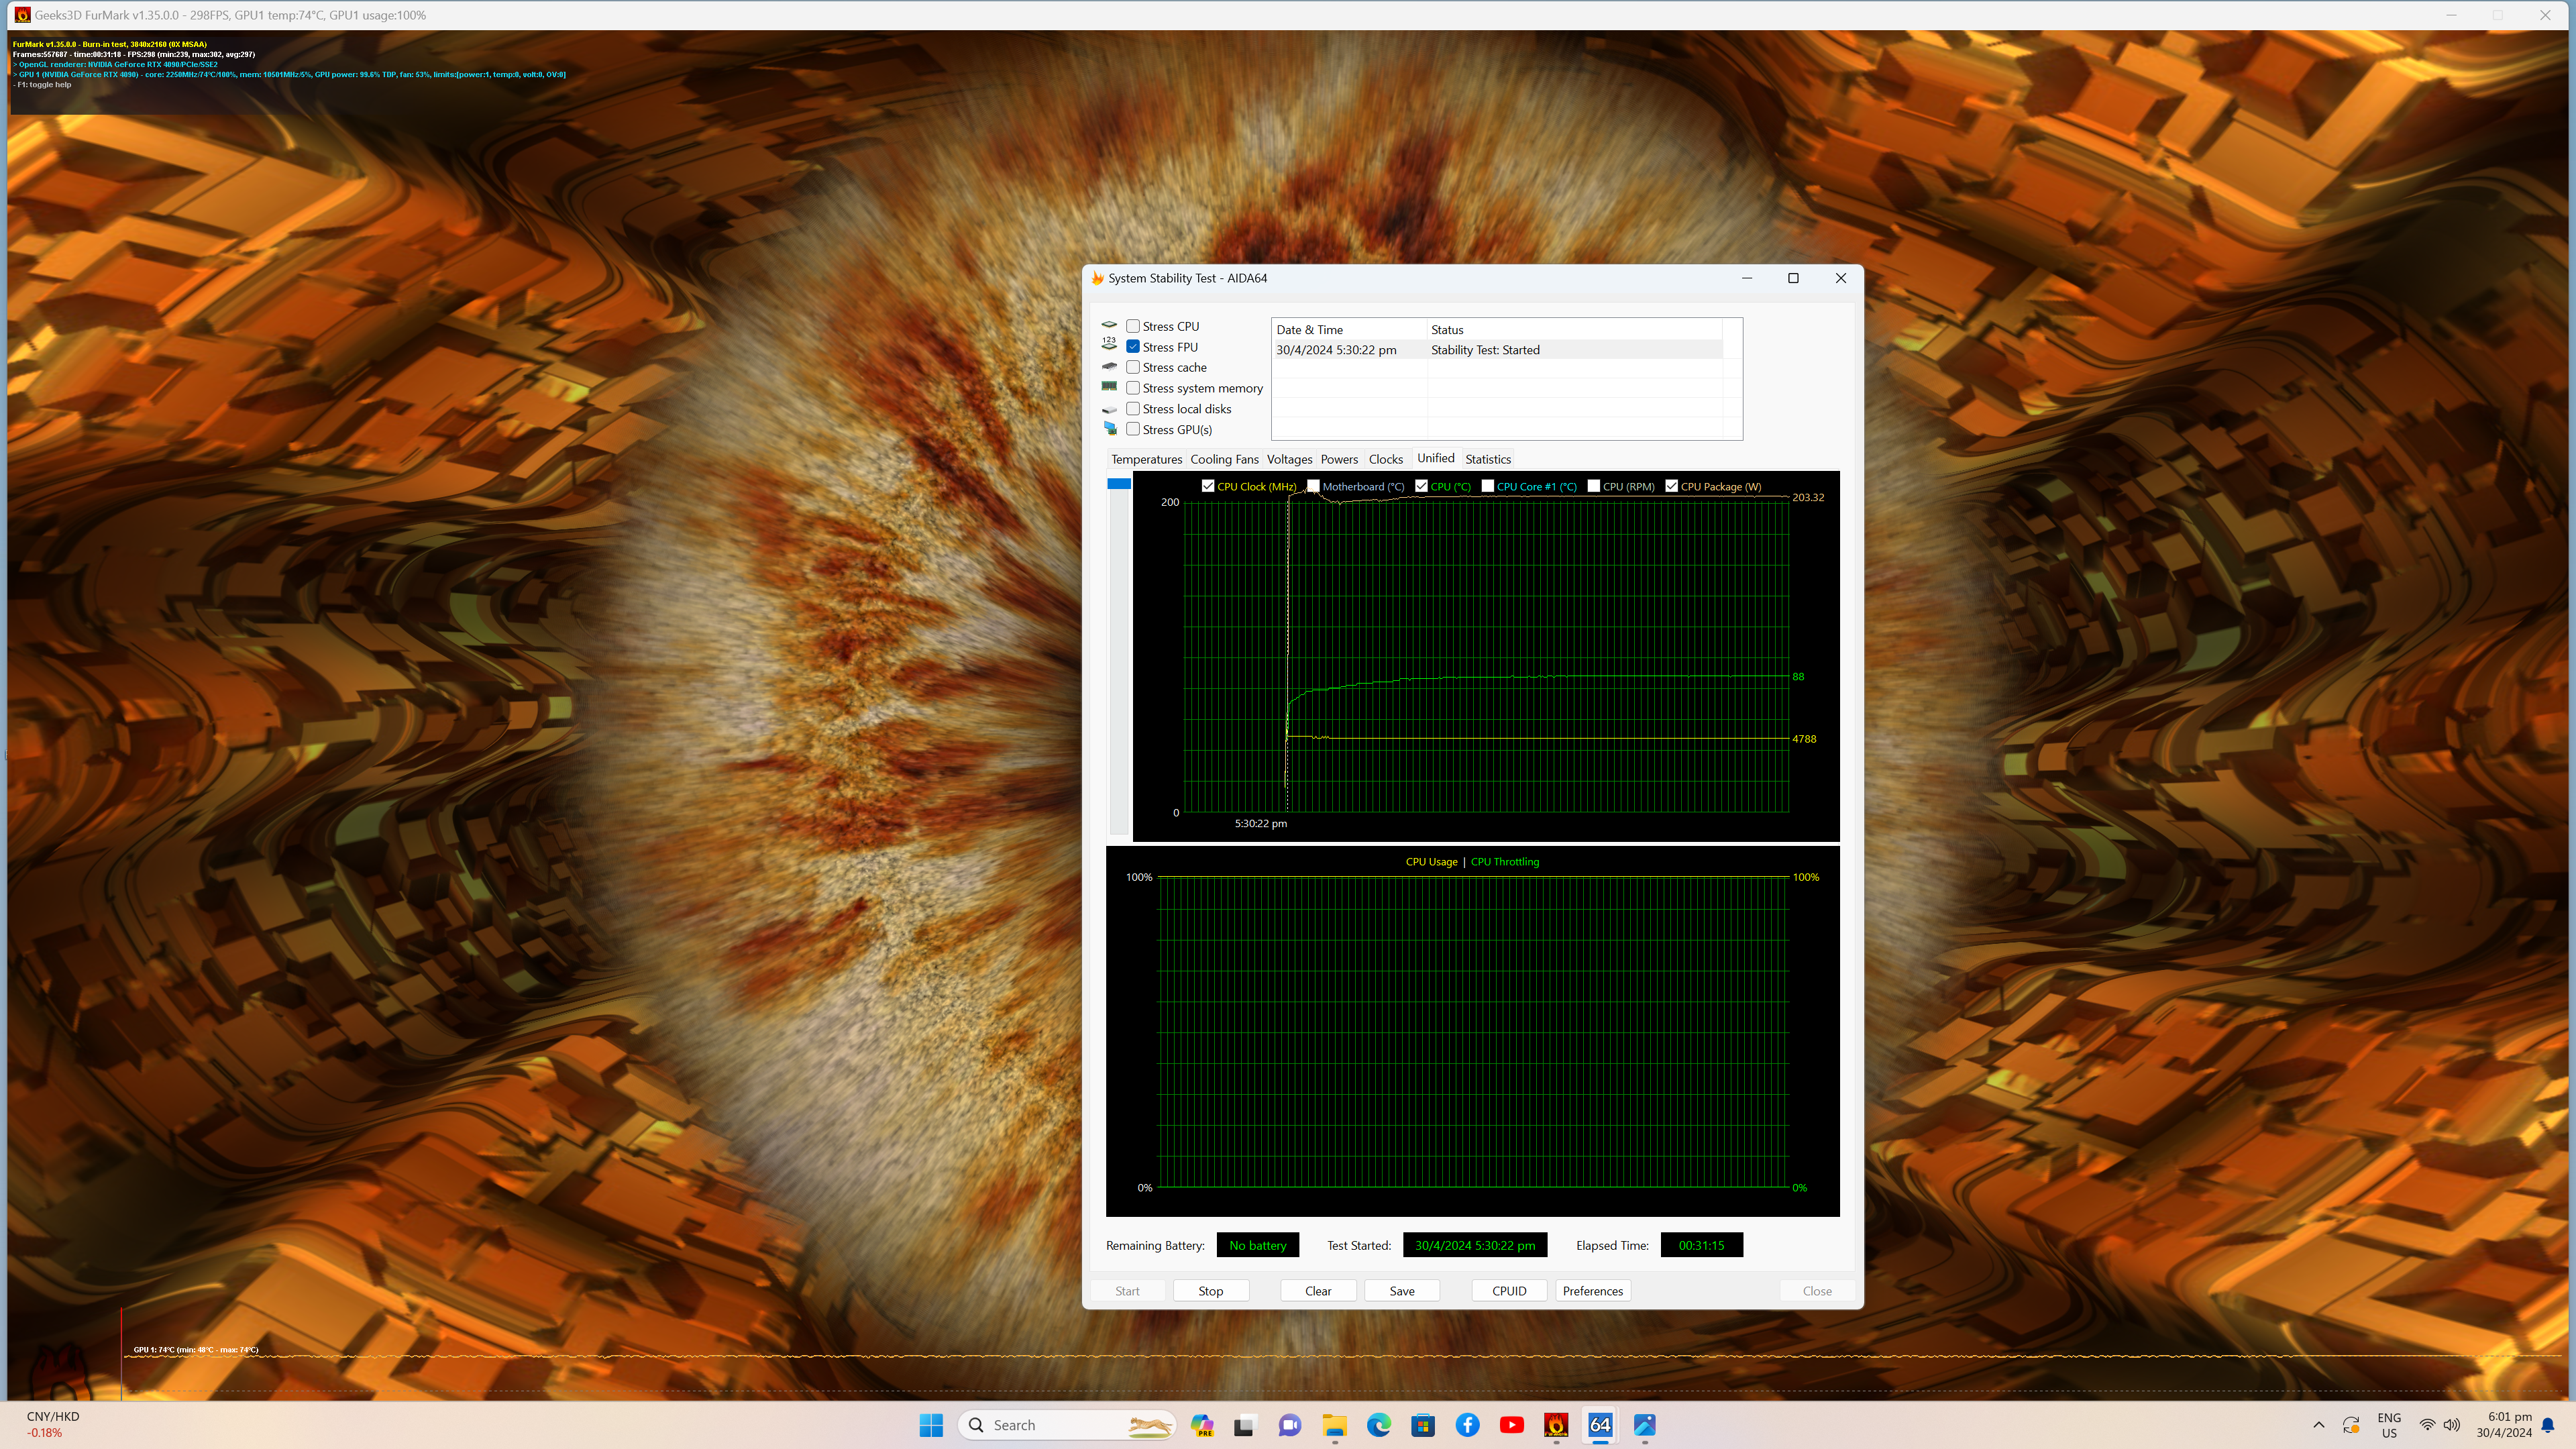Image resolution: width=2576 pixels, height=1449 pixels.
Task: Open File Explorer from taskbar
Action: coord(1334,1425)
